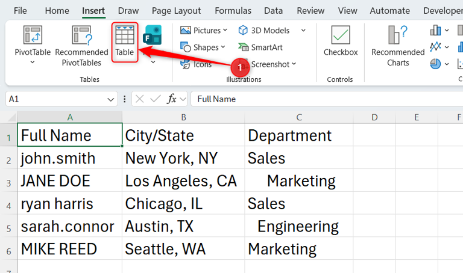Viewport: 463px width, 273px height.
Task: Open the pie chart dropdown arrow
Action: click(447, 64)
